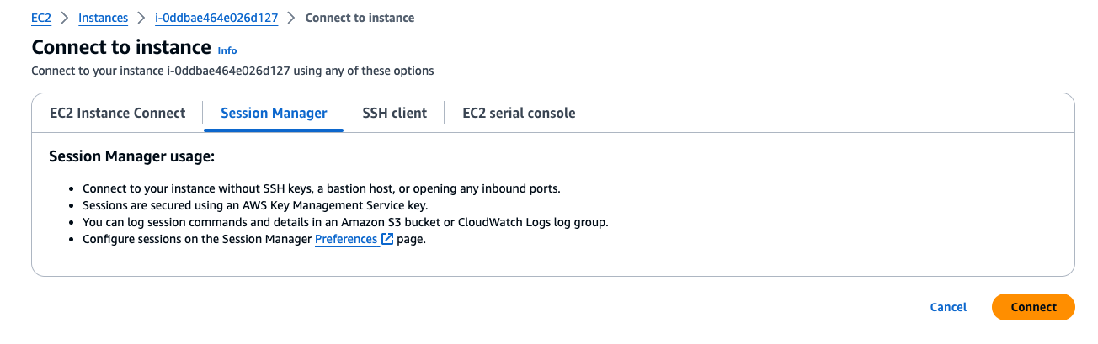Select the Session Manager tab

click(274, 114)
